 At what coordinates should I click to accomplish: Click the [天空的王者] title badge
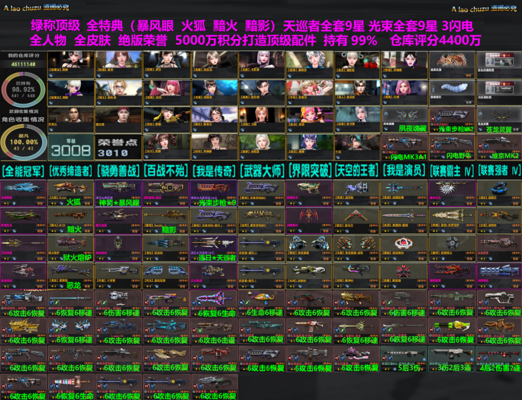coord(357,171)
